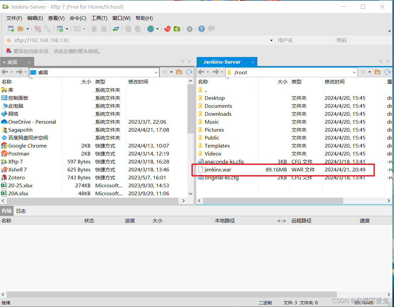The image size is (394, 307).
Task: Click transfer panel horizontal scrollbar thumb
Action: tap(171, 294)
